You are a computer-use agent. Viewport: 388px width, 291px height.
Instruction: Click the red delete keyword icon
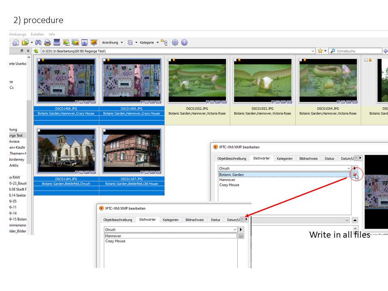point(355,175)
